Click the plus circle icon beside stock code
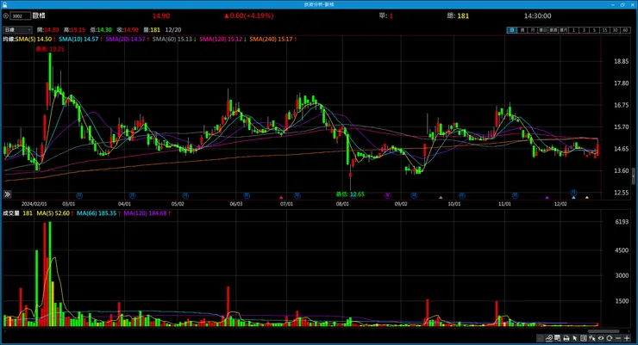638x345 pixels. point(6,15)
